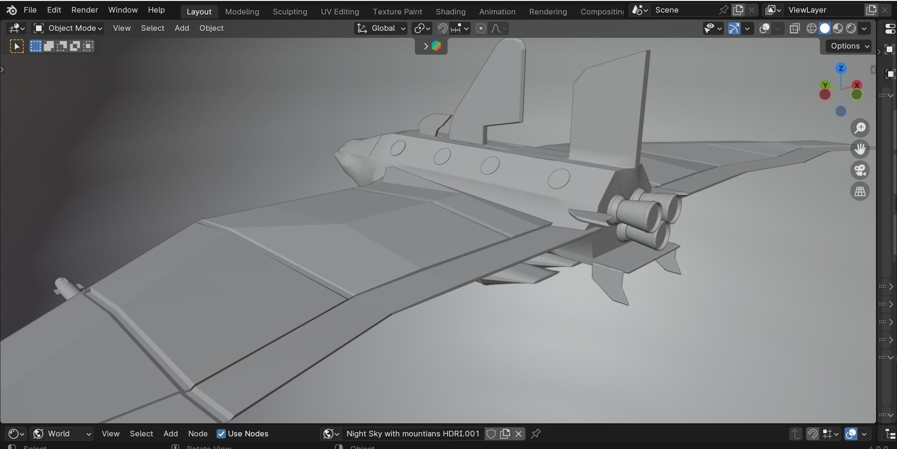Toggle the viewport overlays
Viewport: 897px width, 449px height.
coord(764,29)
